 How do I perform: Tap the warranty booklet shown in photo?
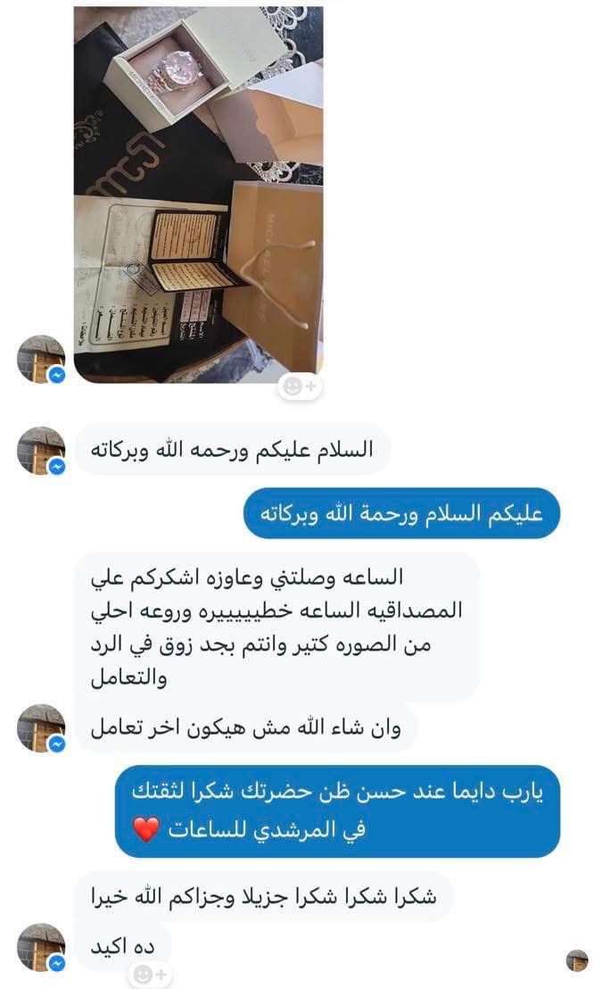[186, 249]
